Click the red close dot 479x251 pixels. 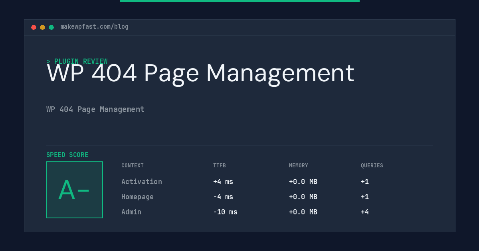tap(34, 27)
